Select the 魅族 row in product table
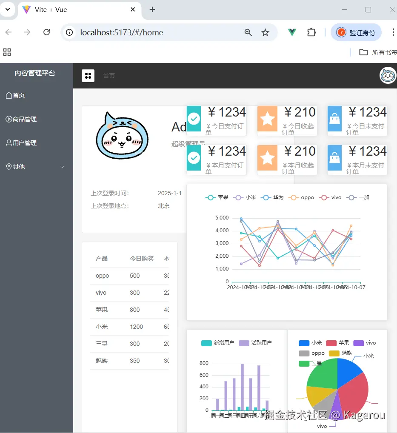 (x=129, y=361)
